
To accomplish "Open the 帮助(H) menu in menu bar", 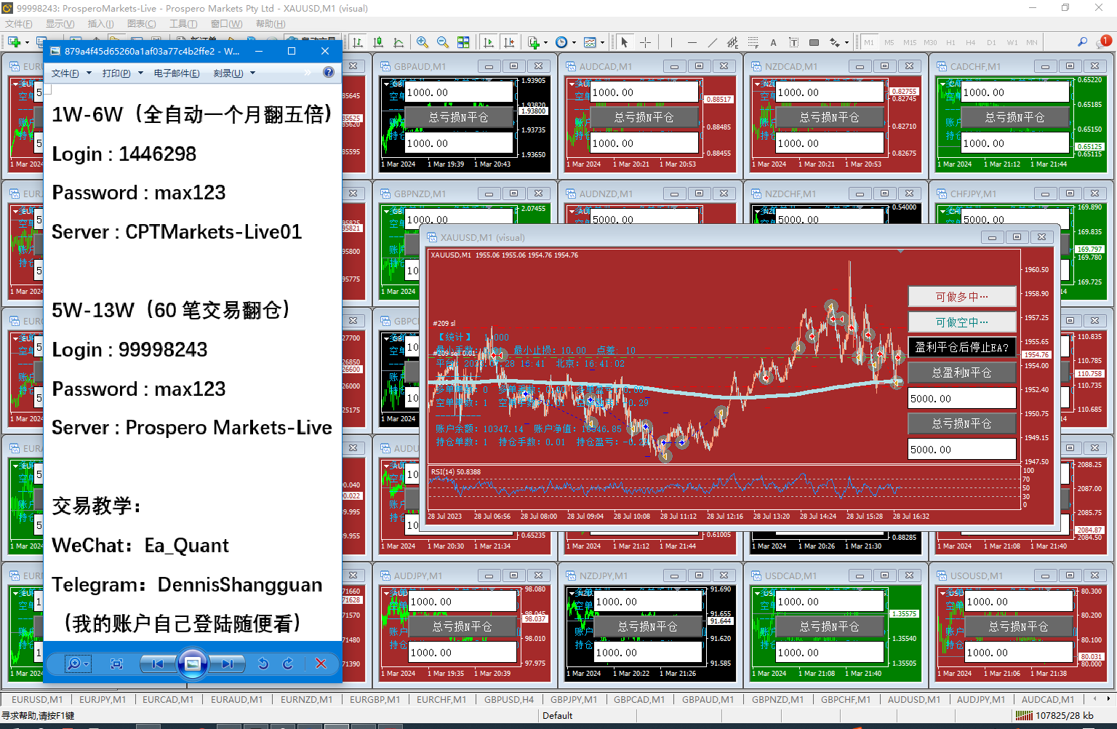I will coord(270,24).
